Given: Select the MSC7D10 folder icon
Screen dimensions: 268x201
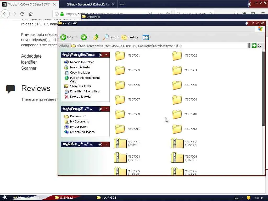Looking at the screenshot, I should 177,114.
